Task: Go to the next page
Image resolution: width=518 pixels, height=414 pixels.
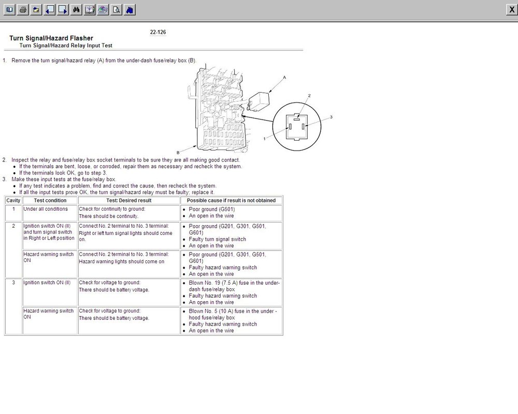Action: [x=63, y=10]
